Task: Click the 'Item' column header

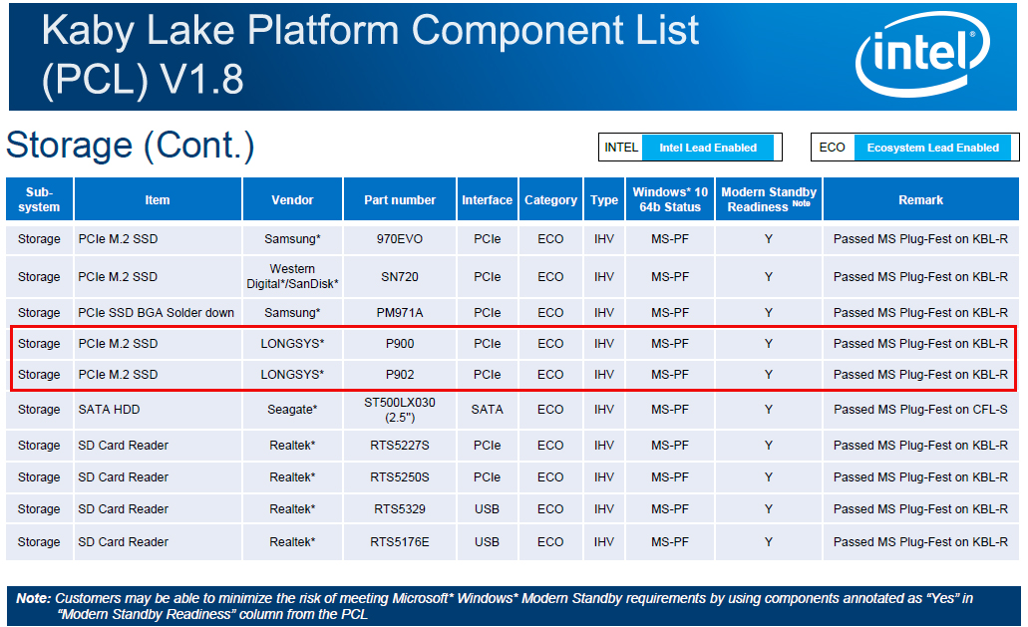Action: click(158, 199)
